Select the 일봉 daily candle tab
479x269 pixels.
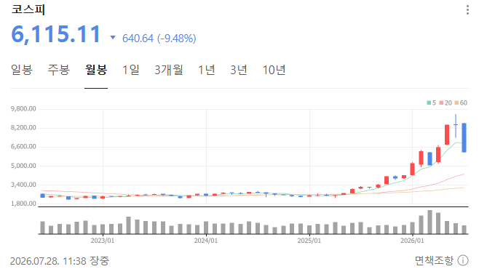(22, 70)
